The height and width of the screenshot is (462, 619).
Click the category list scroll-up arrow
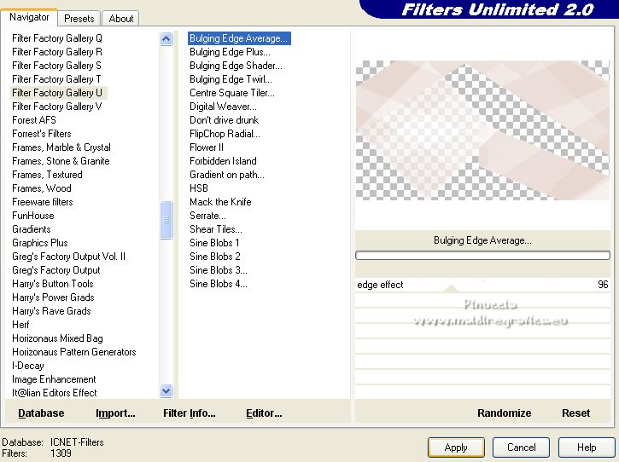166,38
